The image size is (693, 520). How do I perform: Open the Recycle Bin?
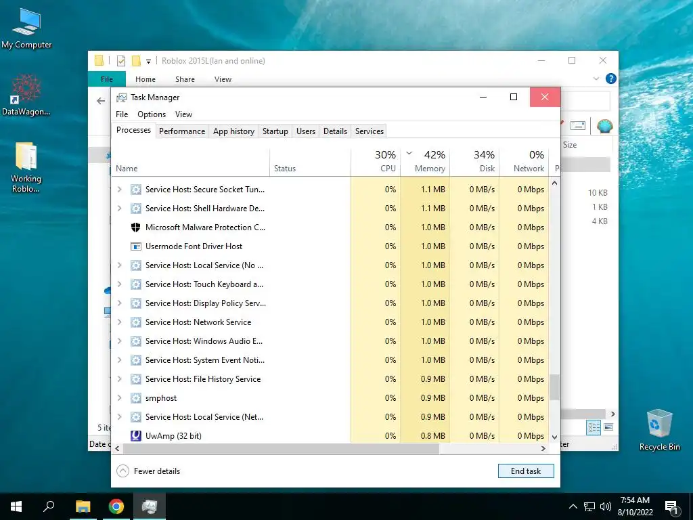[x=659, y=430]
